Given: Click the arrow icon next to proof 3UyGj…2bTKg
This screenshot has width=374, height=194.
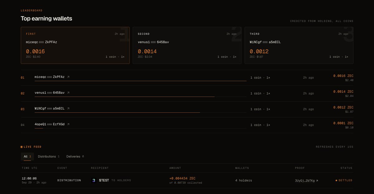Looking at the screenshot, I should click(x=317, y=180).
